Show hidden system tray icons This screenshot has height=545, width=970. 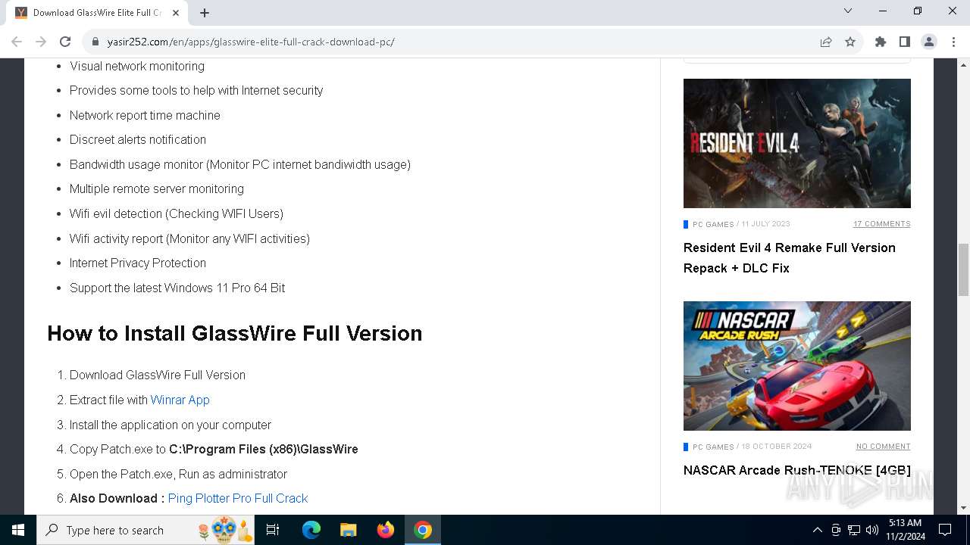(x=818, y=530)
